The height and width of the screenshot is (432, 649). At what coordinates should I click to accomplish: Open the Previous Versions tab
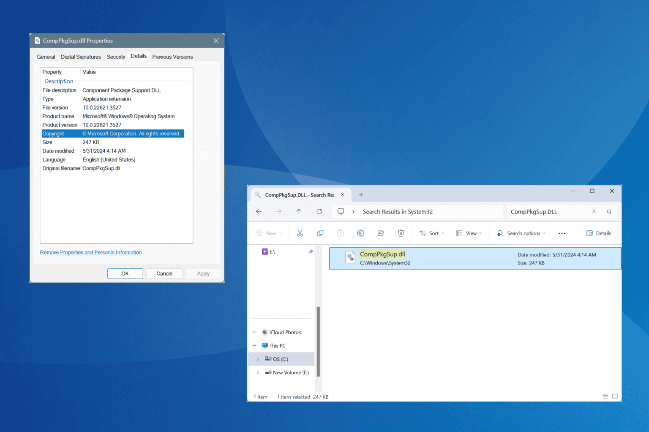click(172, 57)
